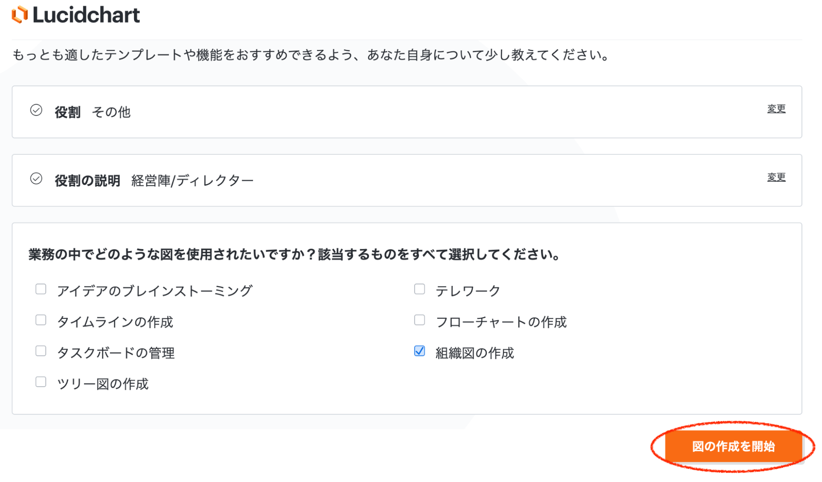Viewport: 822px width, 482px height.
Task: Click the checkmark circle beside 役割の説明
Action: click(36, 179)
